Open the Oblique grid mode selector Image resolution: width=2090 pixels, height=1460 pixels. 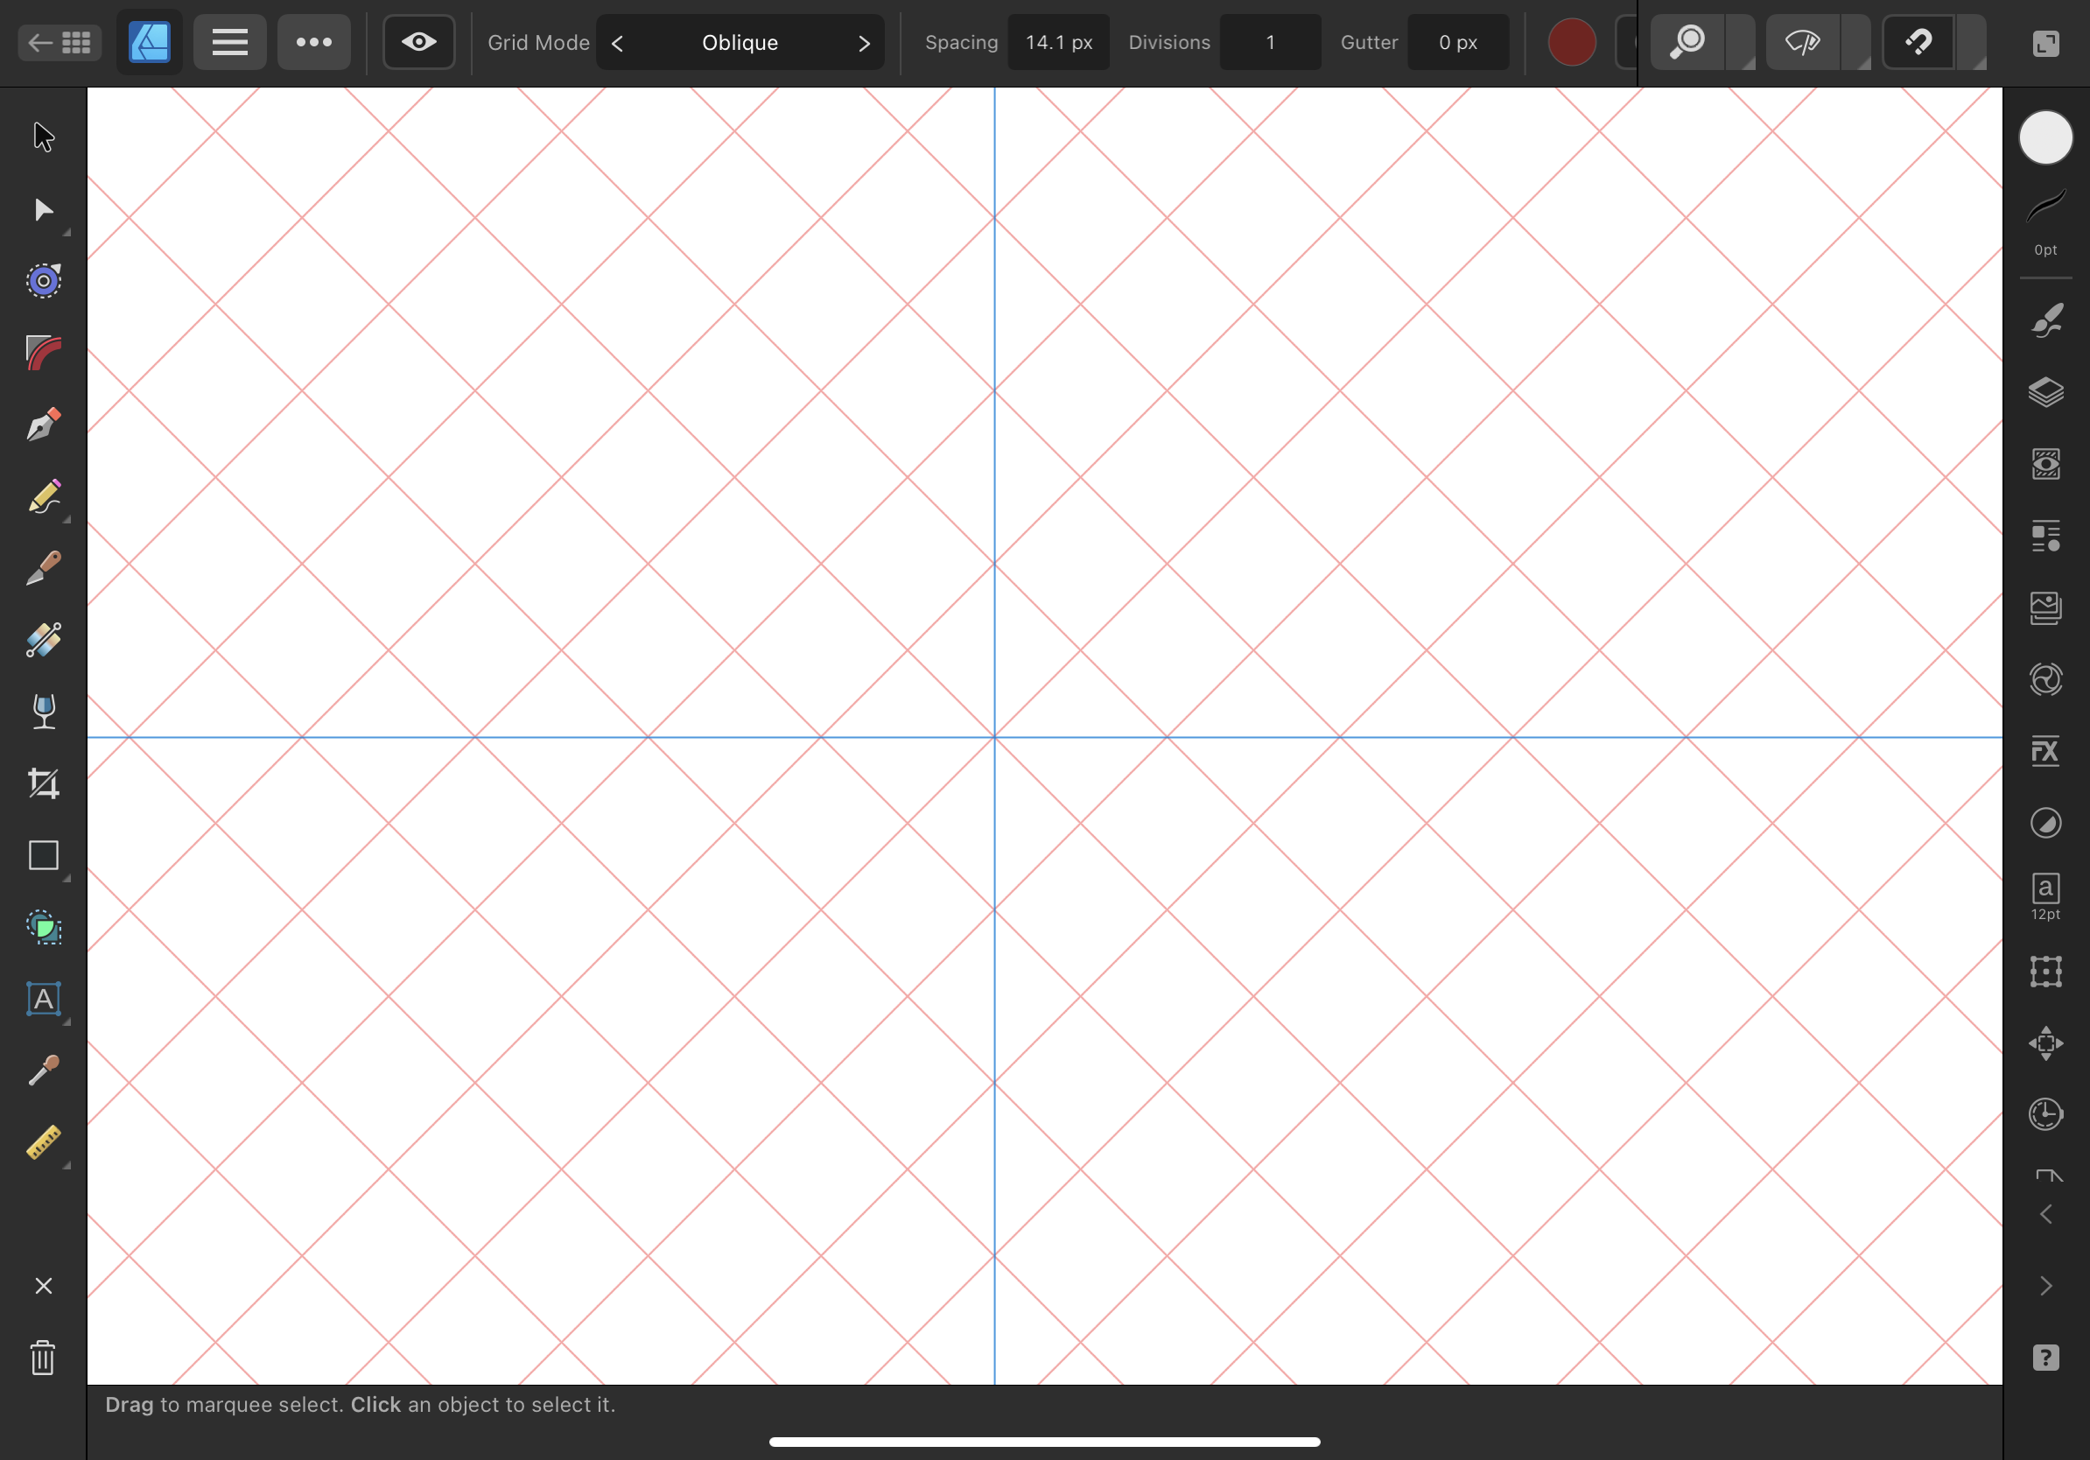[740, 43]
